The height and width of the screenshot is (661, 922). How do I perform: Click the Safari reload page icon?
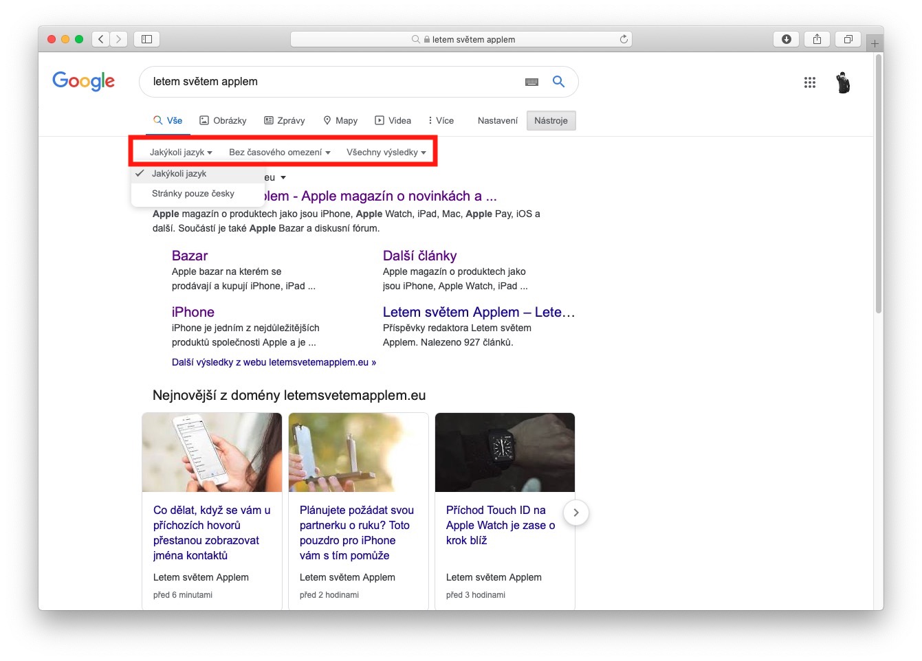pyautogui.click(x=624, y=39)
